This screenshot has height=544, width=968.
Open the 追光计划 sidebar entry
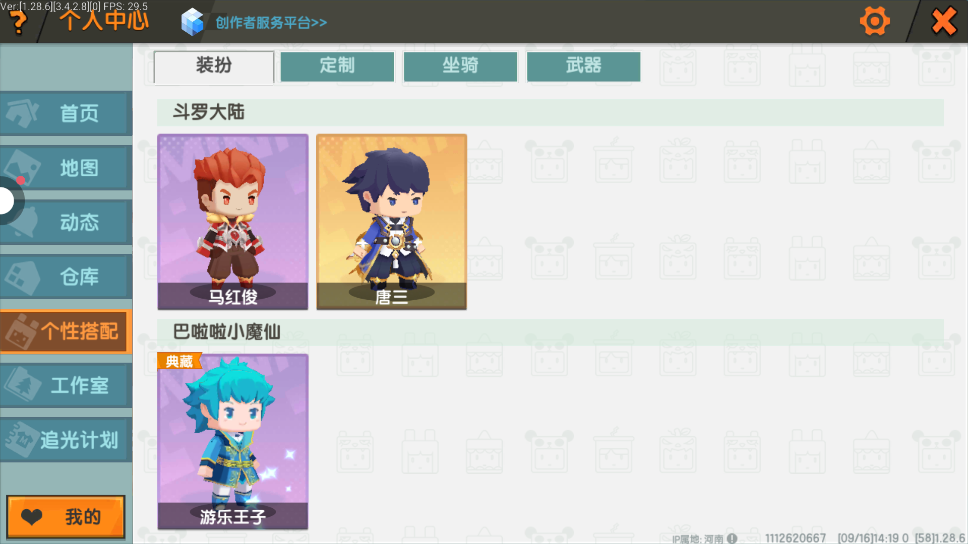click(66, 440)
